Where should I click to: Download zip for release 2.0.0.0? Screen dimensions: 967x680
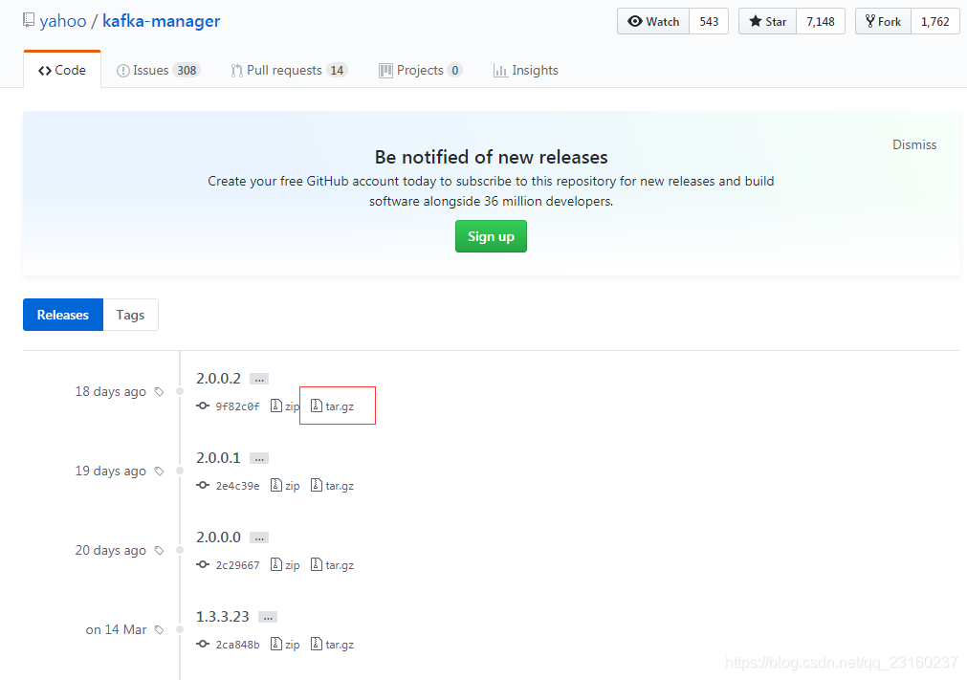pyautogui.click(x=285, y=564)
